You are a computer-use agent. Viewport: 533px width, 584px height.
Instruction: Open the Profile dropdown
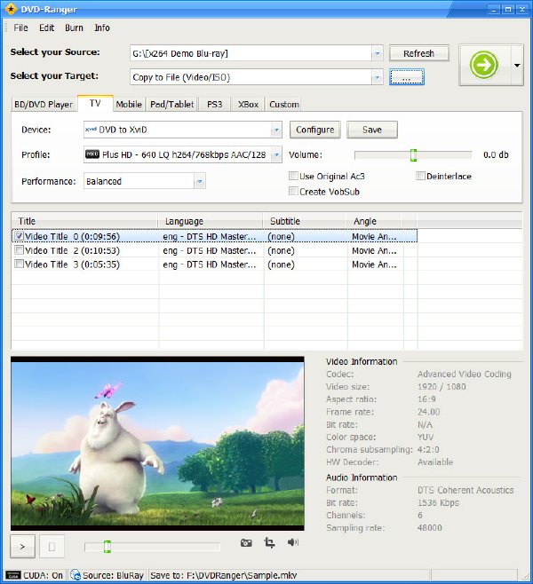tap(276, 154)
